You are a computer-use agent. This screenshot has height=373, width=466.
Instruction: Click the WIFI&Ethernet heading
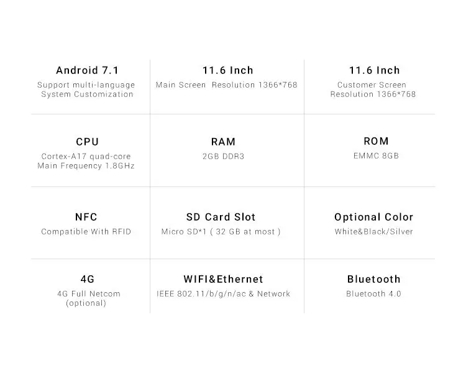coord(223,279)
